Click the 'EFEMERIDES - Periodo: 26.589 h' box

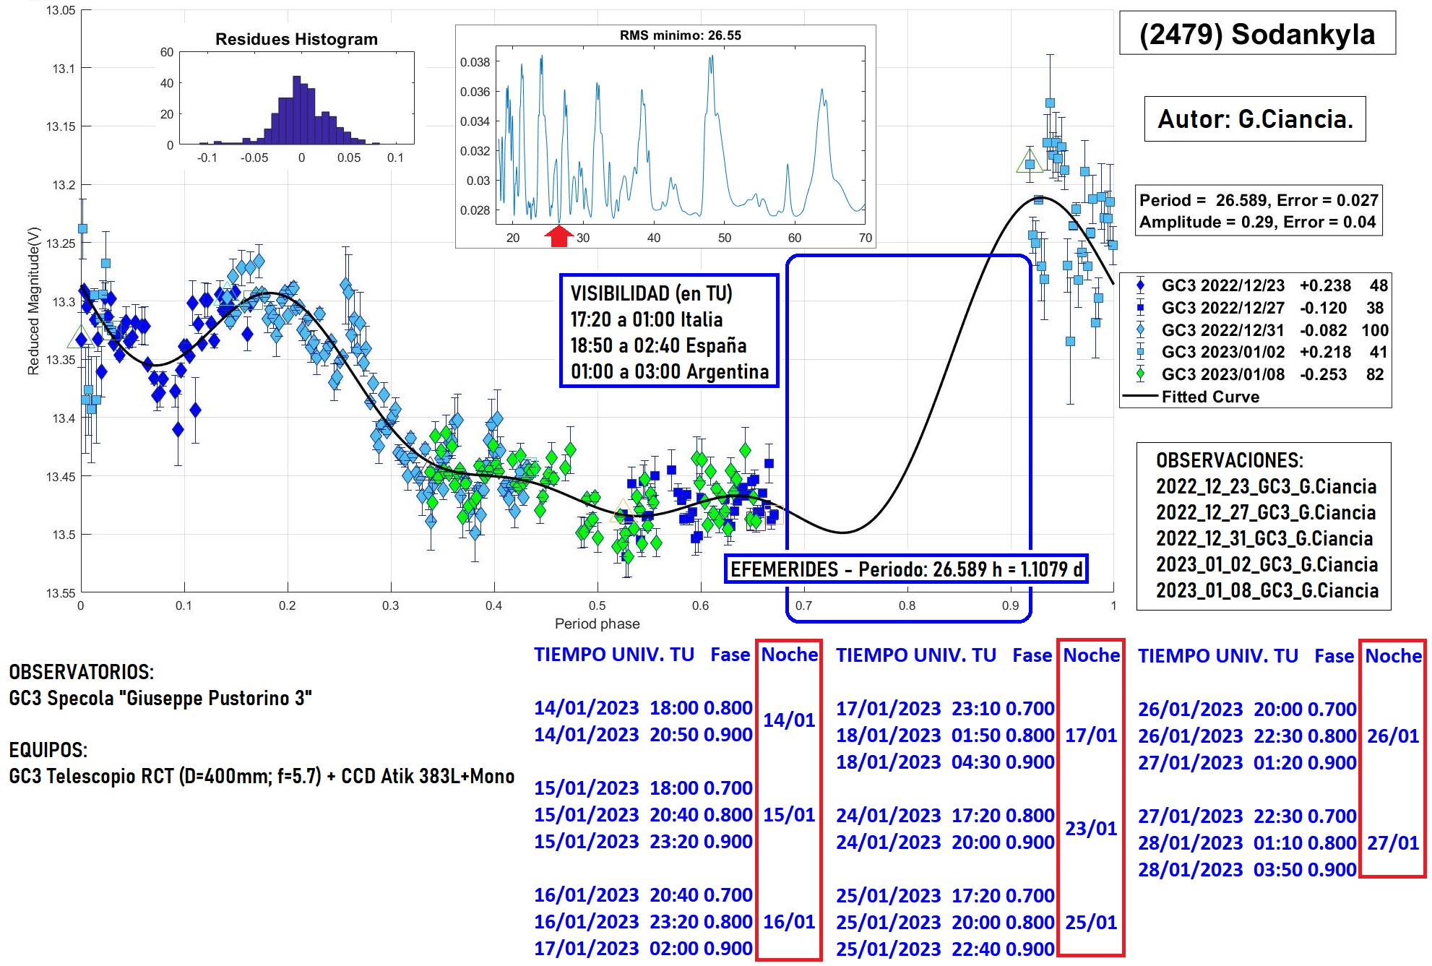[906, 569]
